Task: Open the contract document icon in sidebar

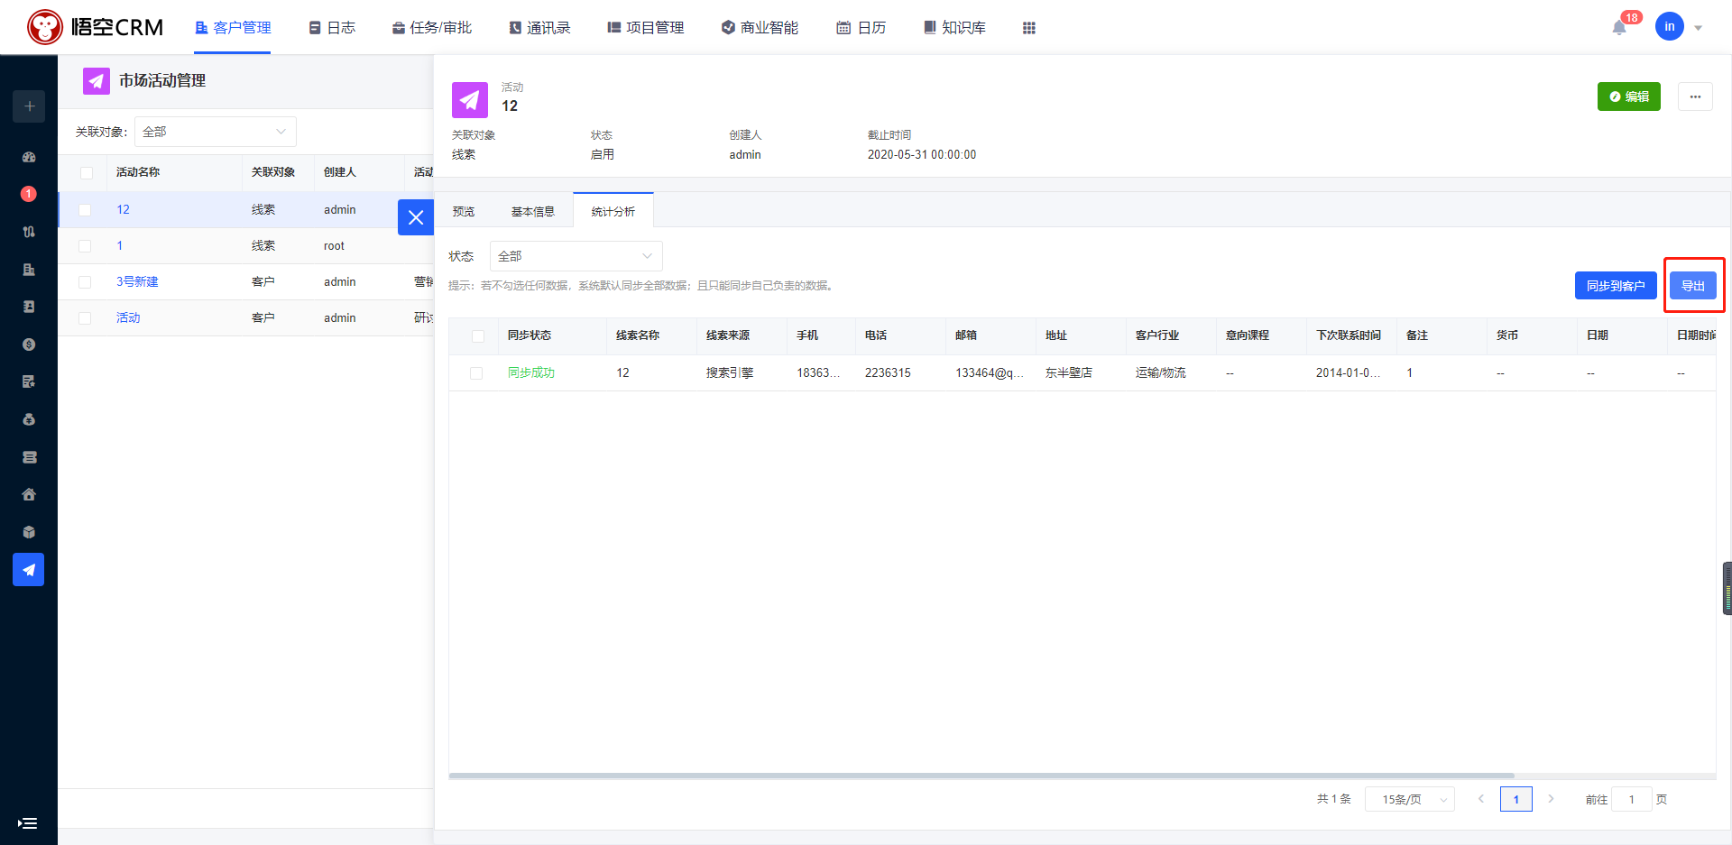Action: point(29,381)
